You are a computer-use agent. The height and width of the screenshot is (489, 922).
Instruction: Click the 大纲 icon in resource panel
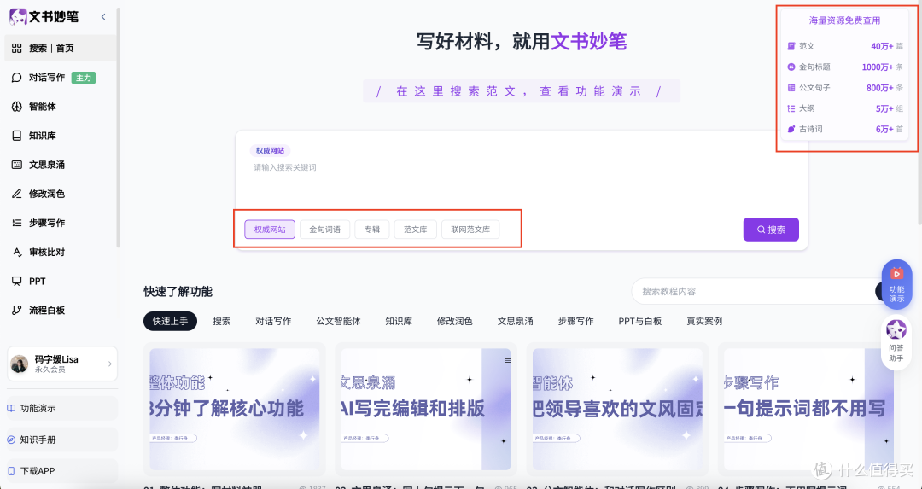[x=791, y=108]
